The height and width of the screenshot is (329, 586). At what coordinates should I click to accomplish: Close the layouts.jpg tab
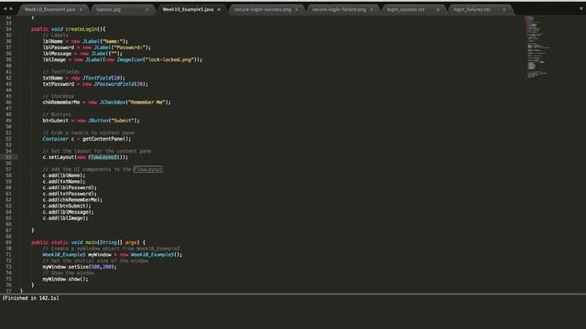pos(147,10)
